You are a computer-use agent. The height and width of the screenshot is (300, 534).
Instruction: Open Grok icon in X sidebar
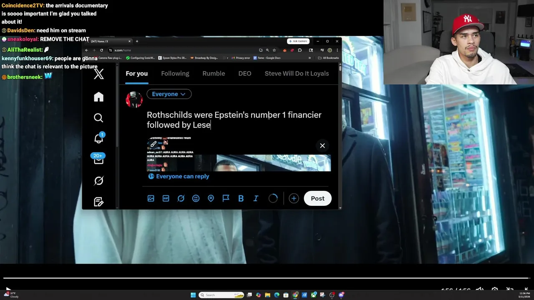point(98,181)
